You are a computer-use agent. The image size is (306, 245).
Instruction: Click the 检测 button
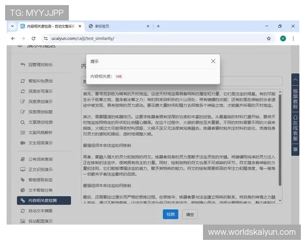click(170, 214)
